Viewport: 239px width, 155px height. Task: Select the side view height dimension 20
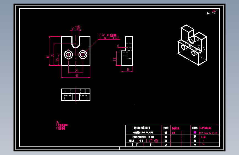pyautogui.click(x=115, y=60)
